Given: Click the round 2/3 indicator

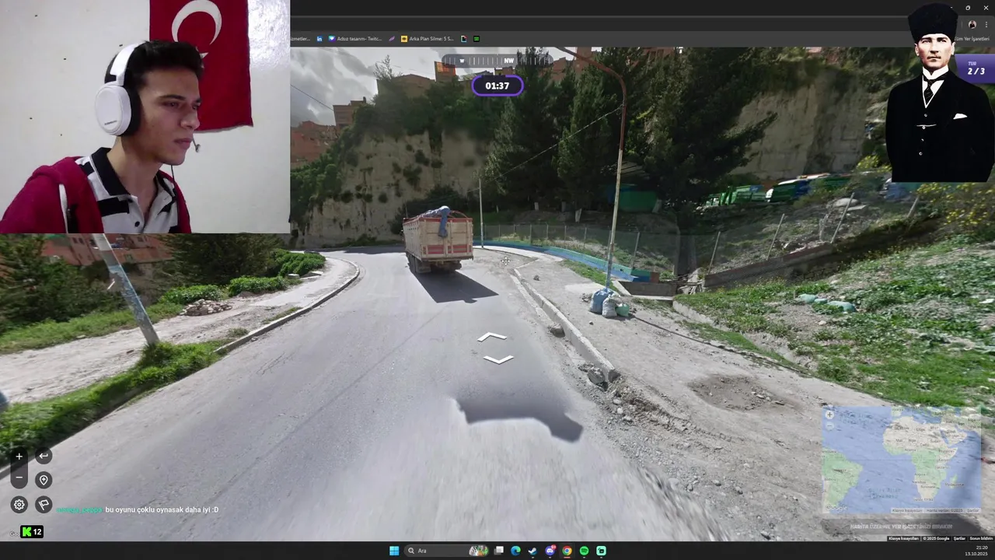Looking at the screenshot, I should [x=976, y=68].
